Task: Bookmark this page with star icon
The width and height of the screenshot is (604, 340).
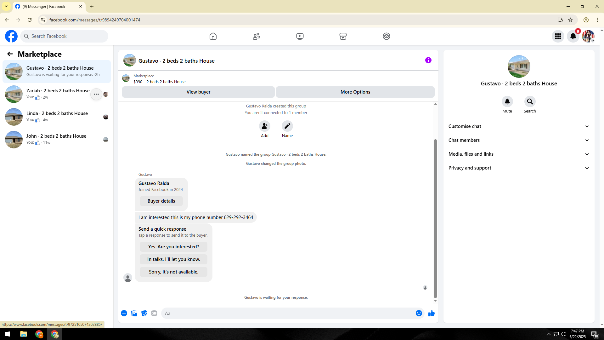Action: [x=570, y=20]
